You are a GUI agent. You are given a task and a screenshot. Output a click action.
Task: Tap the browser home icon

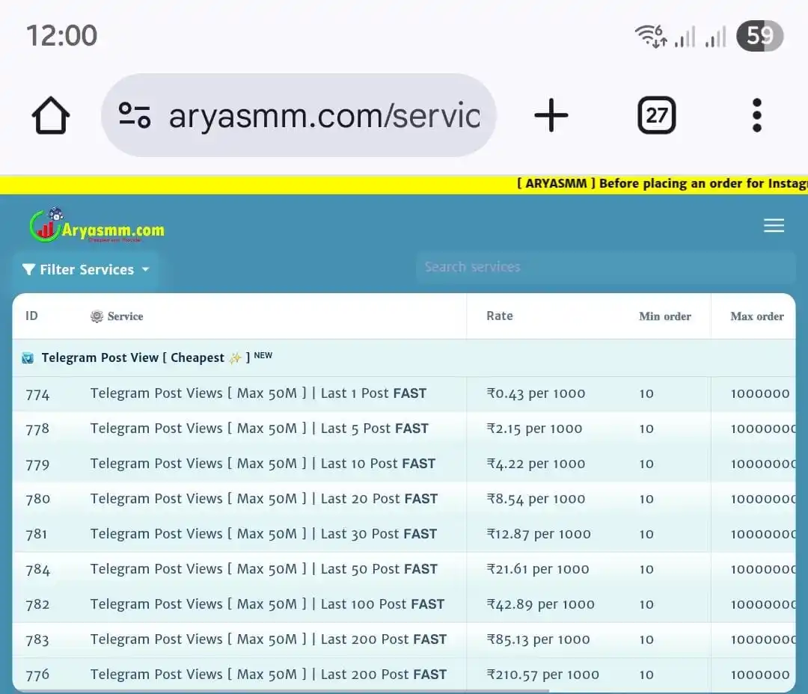click(51, 115)
